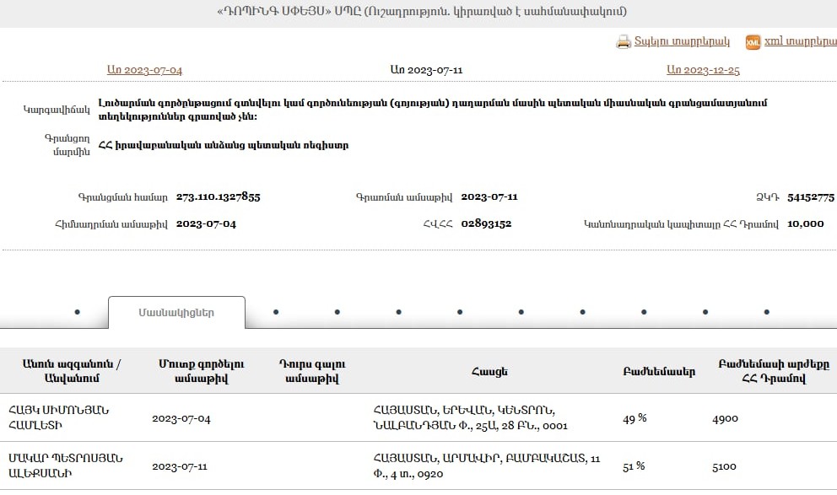Open the xml տարբերակ link
This screenshot has height=495, width=837.
pyautogui.click(x=799, y=42)
